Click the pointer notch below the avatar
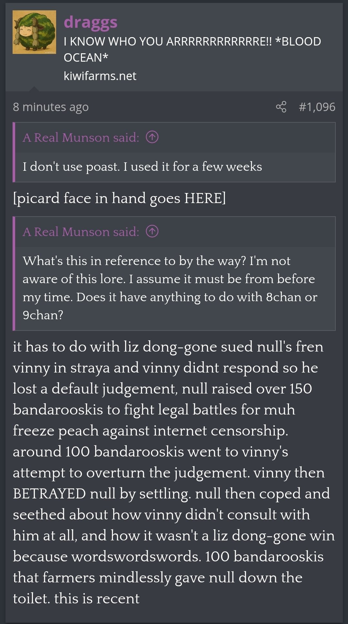Image resolution: width=348 pixels, height=624 pixels. point(34,89)
